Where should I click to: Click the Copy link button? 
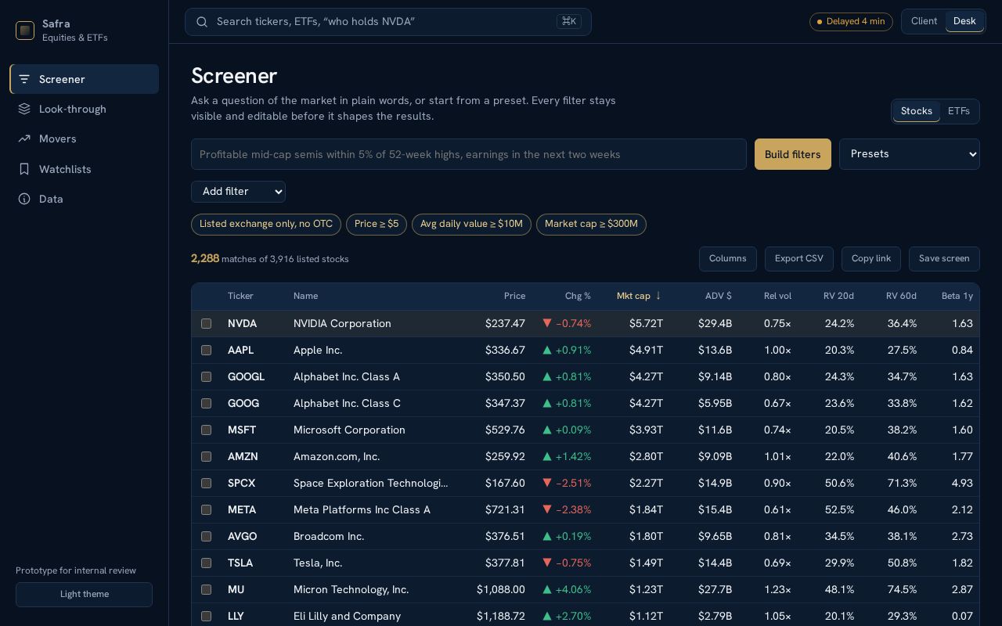[x=871, y=259]
